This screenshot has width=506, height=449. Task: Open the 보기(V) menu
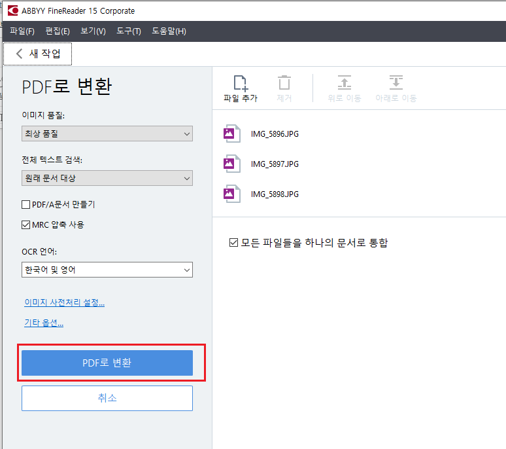point(93,31)
